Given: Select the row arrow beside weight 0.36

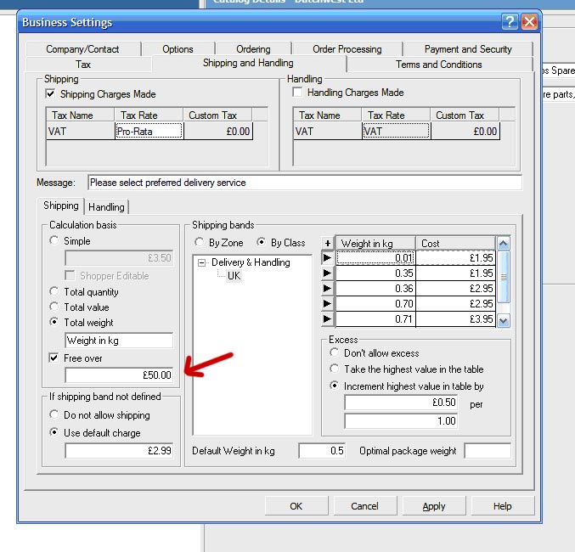Looking at the screenshot, I should point(328,289).
